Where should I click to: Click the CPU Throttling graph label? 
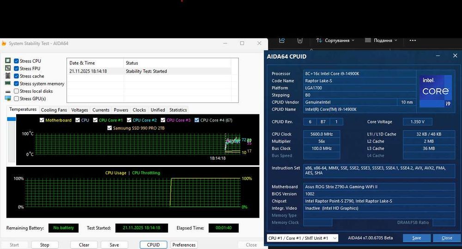146,173
